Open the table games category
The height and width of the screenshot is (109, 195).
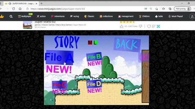[x=159, y=16]
